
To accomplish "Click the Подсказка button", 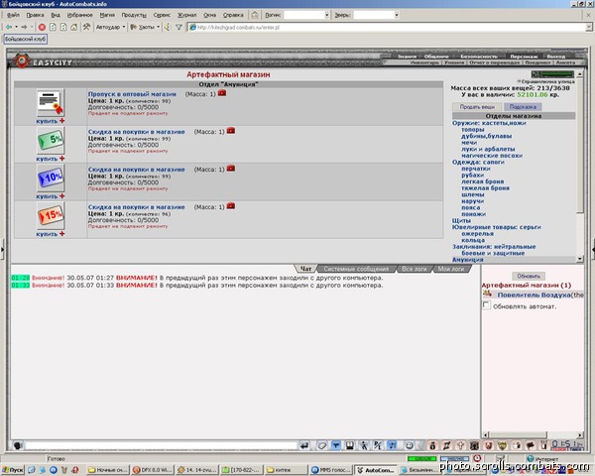I will pyautogui.click(x=523, y=107).
